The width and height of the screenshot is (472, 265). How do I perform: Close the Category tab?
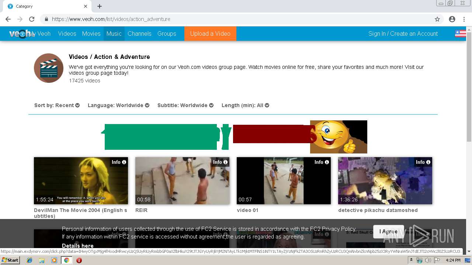click(86, 6)
